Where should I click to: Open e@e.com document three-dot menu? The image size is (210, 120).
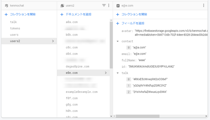[x=204, y=5]
